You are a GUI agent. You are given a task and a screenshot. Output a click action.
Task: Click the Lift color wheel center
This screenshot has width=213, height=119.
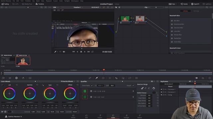pyautogui.click(x=9, y=94)
